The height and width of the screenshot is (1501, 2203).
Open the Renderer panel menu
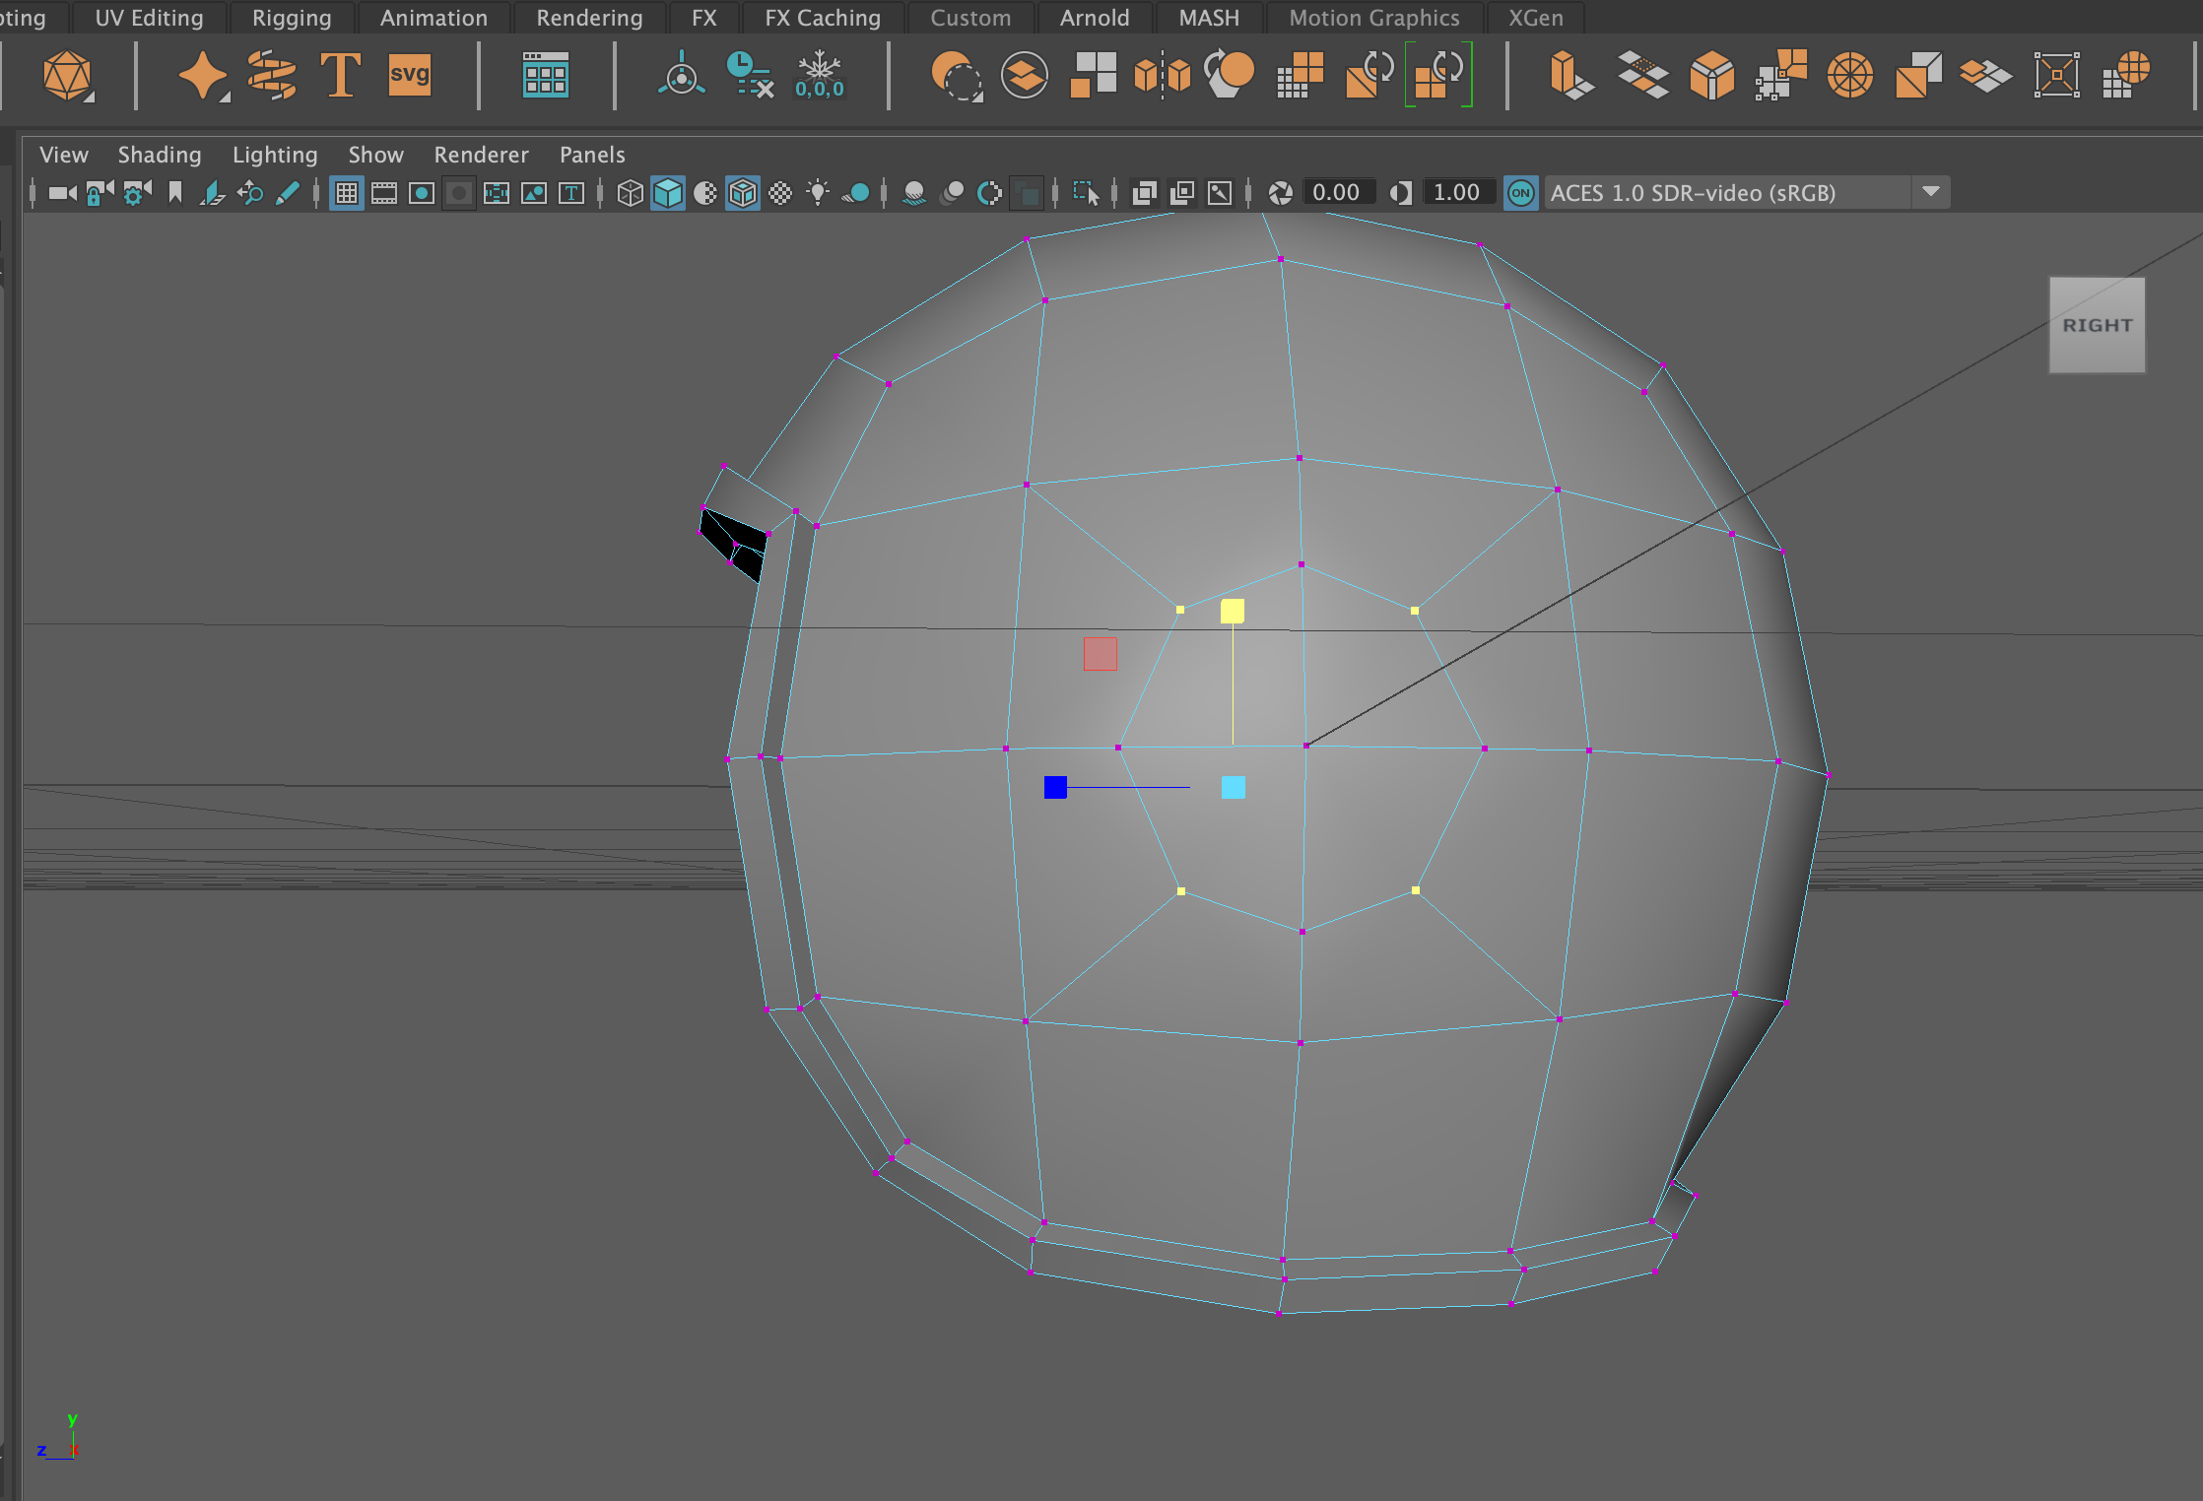coord(481,155)
